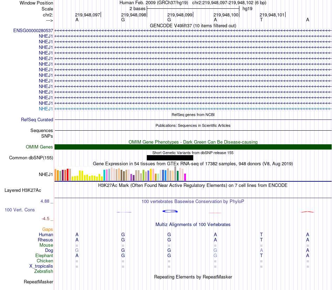Click the 'Human Feb. 2009 (GRCh37/hg19)' text
Screen dimensions: 332x290
154,3
